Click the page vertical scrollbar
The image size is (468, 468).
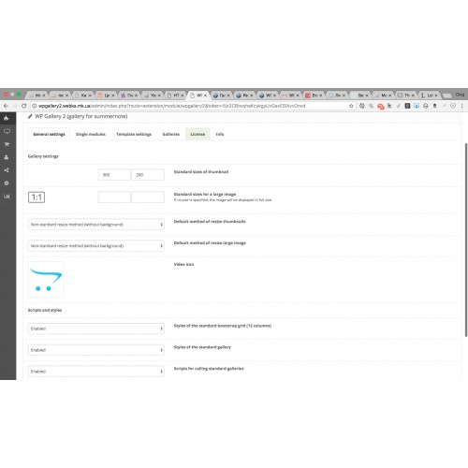466,240
